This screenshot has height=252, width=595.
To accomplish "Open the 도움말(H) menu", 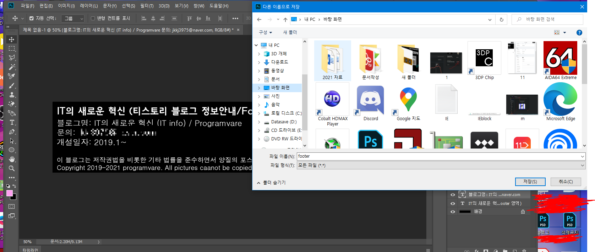I will [219, 6].
